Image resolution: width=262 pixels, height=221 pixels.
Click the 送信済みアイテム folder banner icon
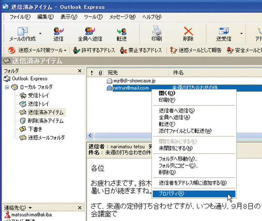[7, 61]
